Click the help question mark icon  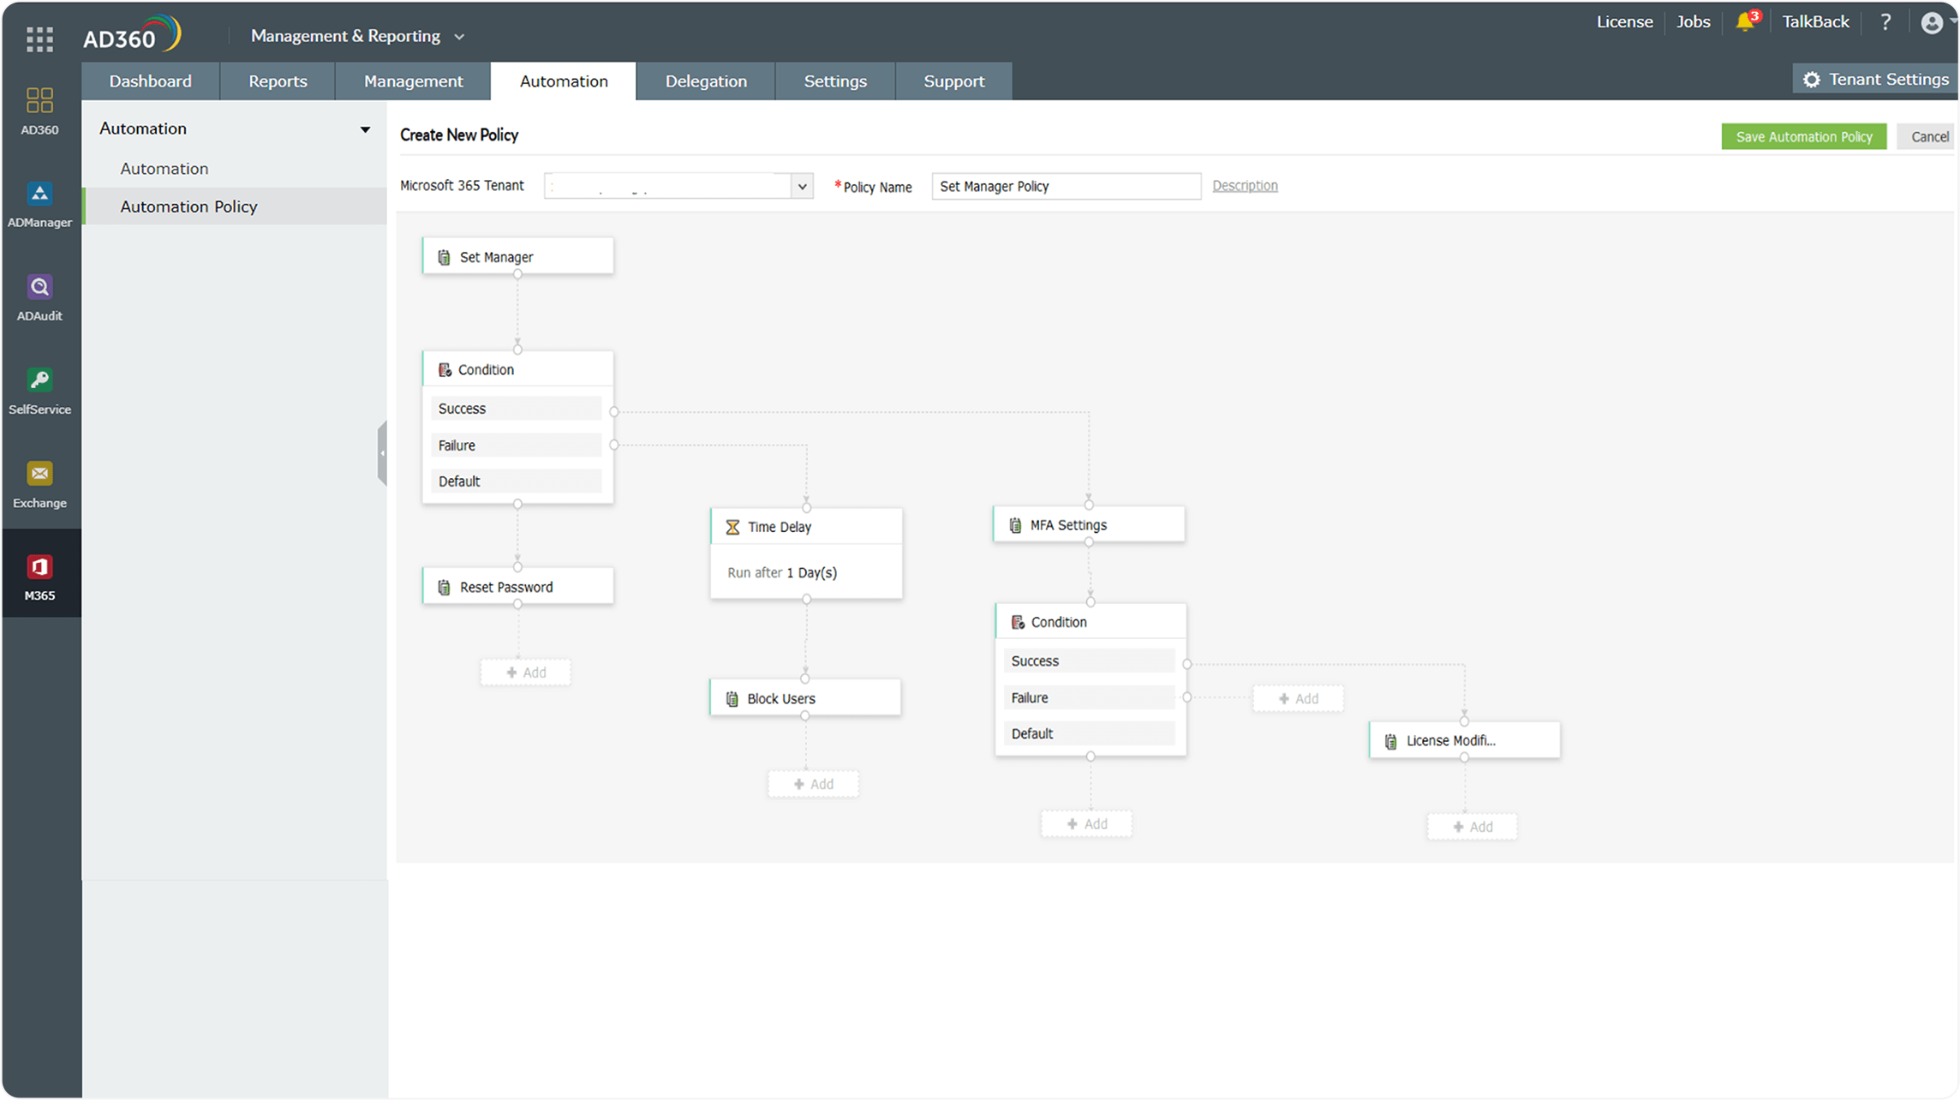click(x=1885, y=22)
